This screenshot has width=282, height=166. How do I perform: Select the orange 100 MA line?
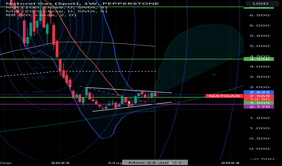(86, 57)
